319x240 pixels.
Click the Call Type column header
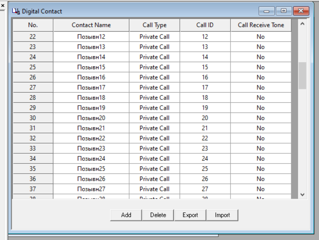point(154,25)
